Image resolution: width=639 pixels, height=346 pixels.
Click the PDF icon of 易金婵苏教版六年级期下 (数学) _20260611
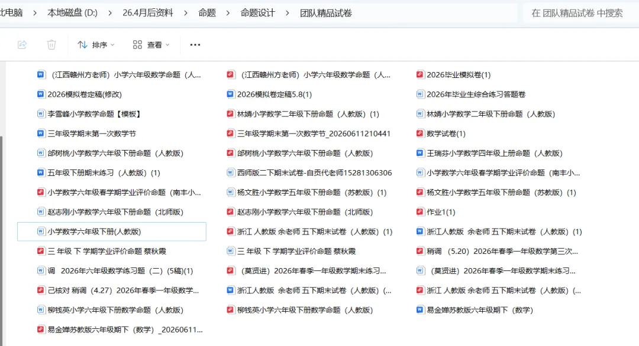click(41, 329)
